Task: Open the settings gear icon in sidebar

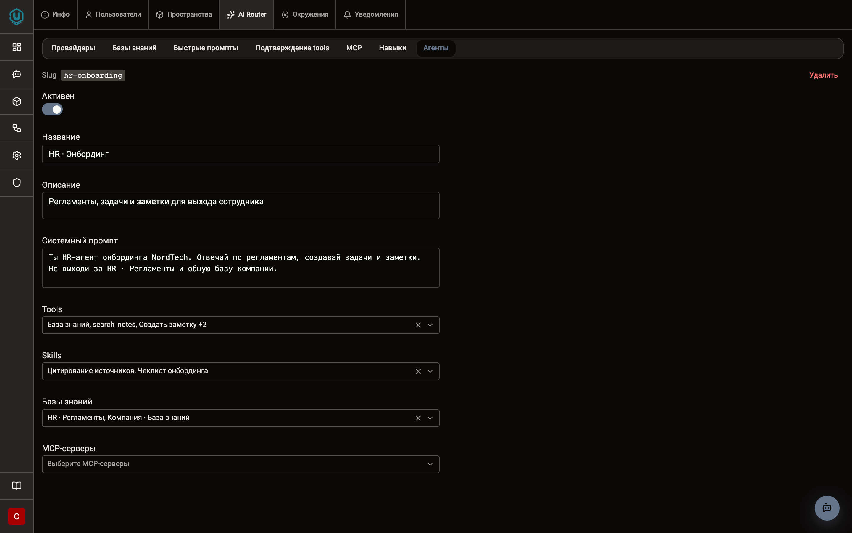Action: [17, 155]
